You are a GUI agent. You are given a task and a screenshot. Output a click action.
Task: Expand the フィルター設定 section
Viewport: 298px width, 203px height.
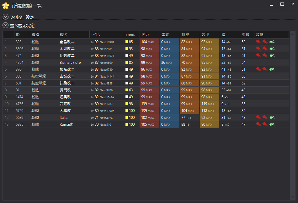click(6, 17)
